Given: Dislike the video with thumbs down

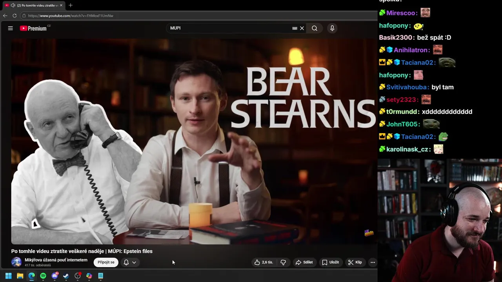Looking at the screenshot, I should click(283, 262).
